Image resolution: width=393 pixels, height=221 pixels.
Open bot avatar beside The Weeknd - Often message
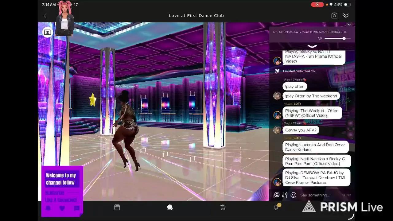[277, 115]
